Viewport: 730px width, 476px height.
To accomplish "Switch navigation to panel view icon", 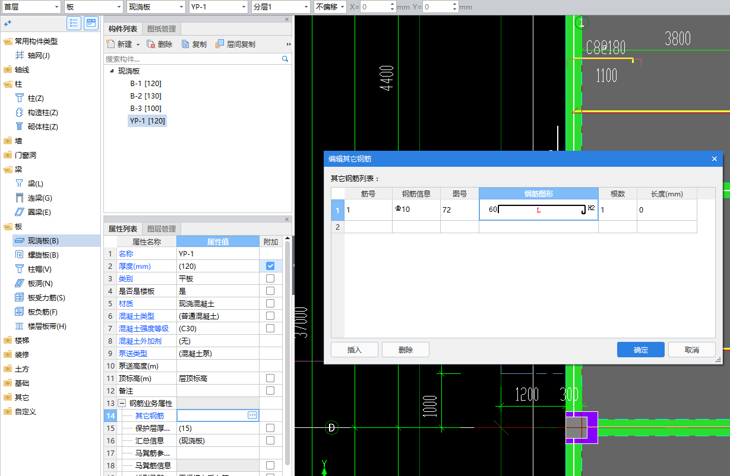I will pyautogui.click(x=91, y=23).
